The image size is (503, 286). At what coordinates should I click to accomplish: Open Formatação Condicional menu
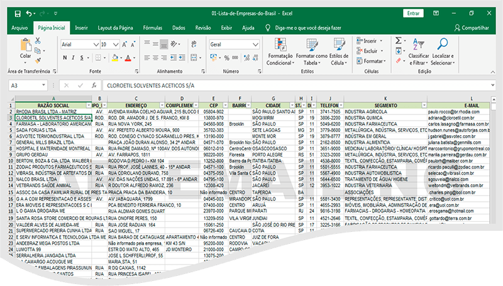280,52
